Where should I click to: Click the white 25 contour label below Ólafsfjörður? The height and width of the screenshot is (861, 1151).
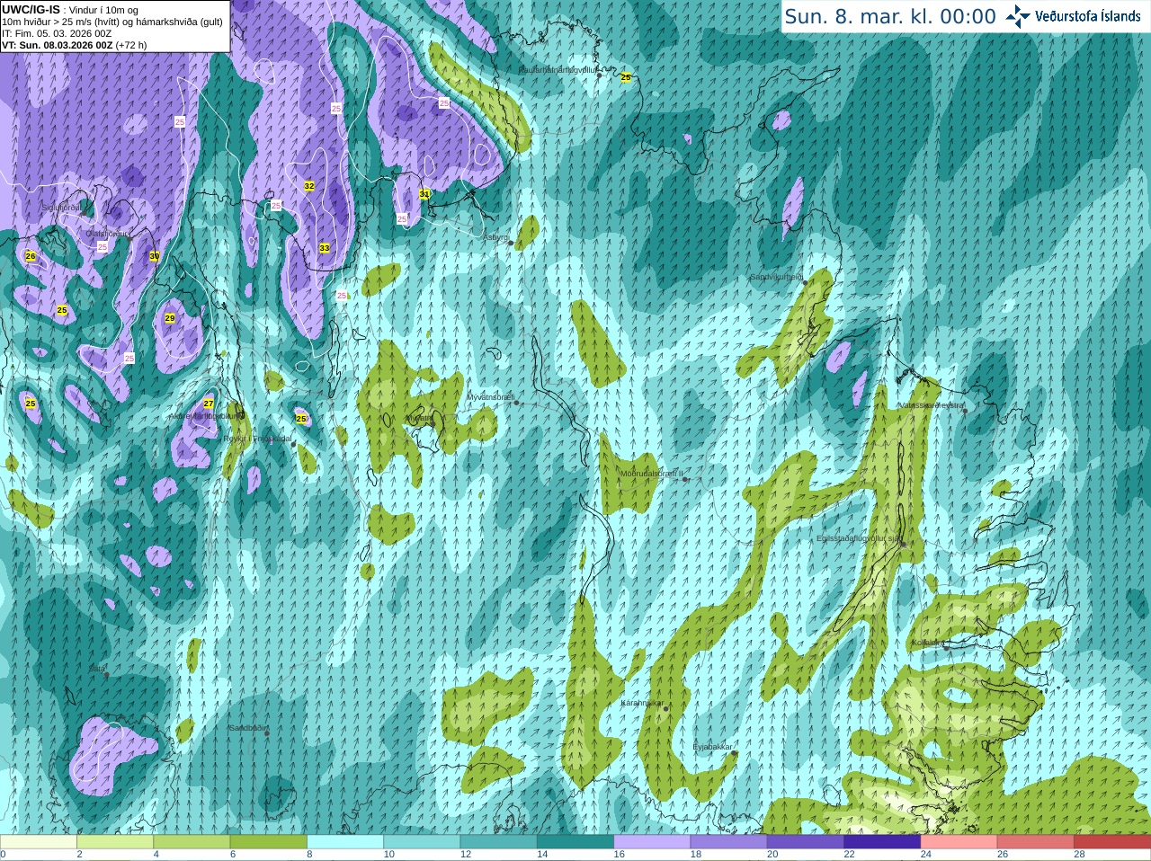103,247
